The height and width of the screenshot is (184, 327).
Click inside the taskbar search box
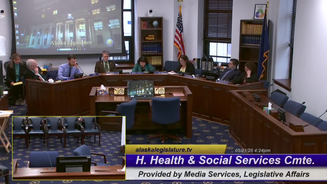click(x=65, y=49)
